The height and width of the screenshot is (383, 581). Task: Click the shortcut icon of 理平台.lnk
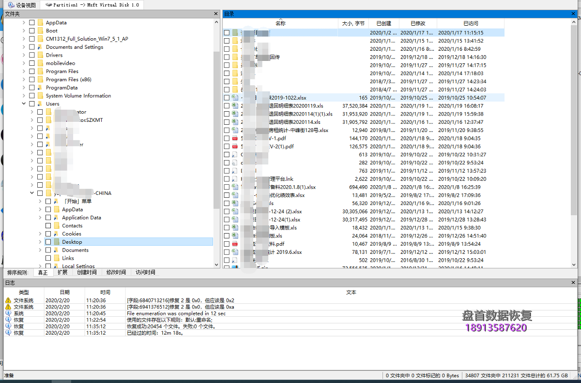235,179
